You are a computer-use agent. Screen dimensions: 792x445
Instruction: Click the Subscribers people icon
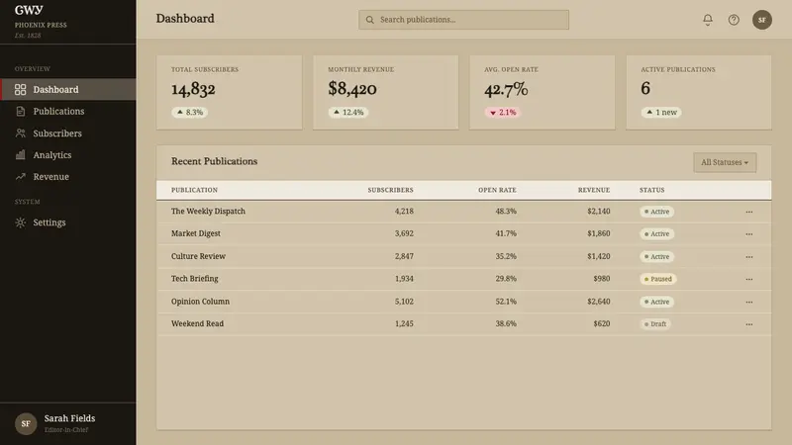pos(20,133)
